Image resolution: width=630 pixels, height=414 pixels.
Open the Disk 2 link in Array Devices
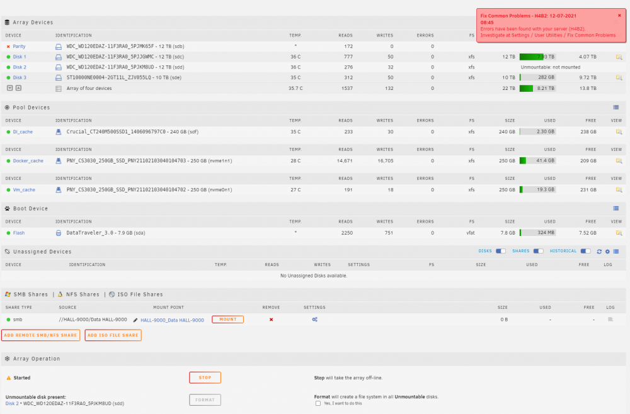coord(20,67)
